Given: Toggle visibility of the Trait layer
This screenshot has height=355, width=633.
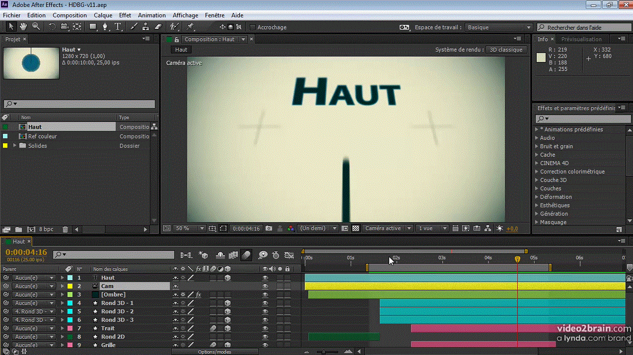Looking at the screenshot, I should click(265, 328).
